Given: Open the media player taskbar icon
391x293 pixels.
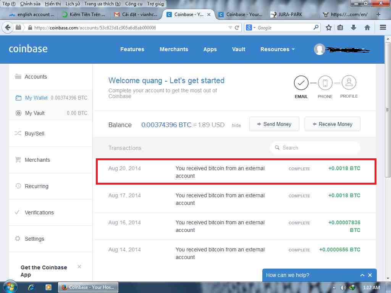Looking at the screenshot, I should click(x=48, y=287).
